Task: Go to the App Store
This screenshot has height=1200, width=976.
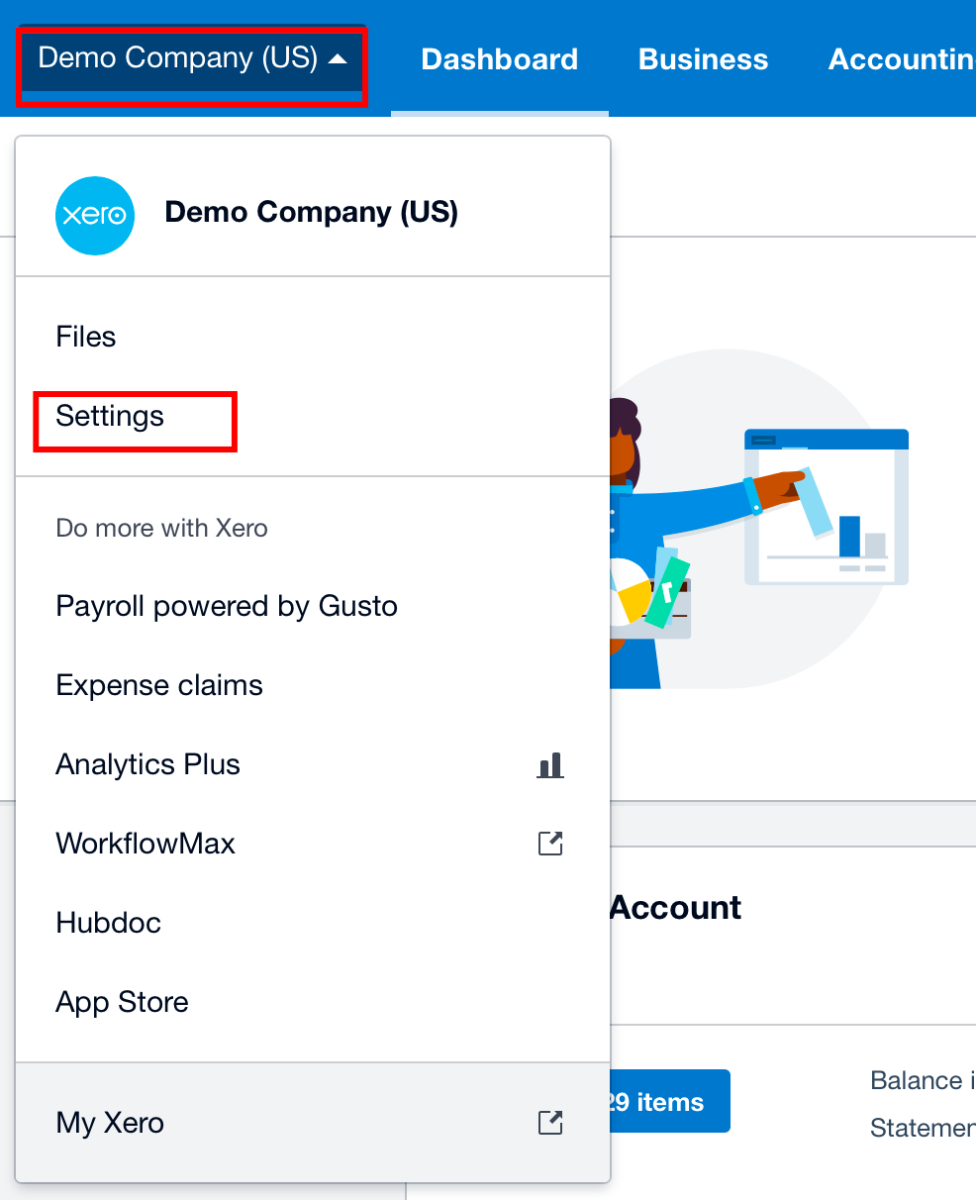Action: pyautogui.click(x=122, y=1002)
